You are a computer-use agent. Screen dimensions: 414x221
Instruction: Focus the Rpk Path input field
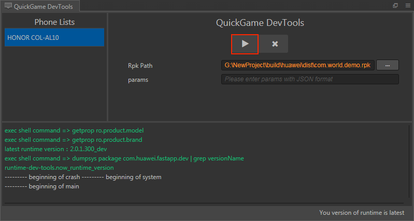click(x=297, y=65)
